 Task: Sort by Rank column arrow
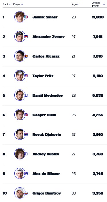tap(10, 4)
